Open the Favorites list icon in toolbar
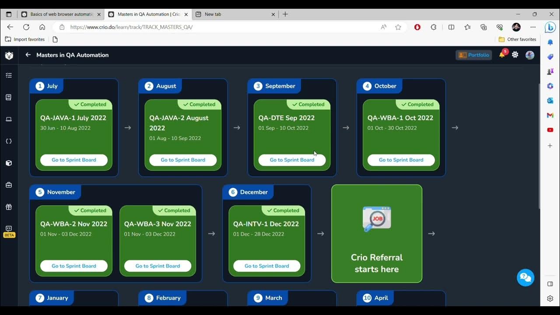 point(468,27)
